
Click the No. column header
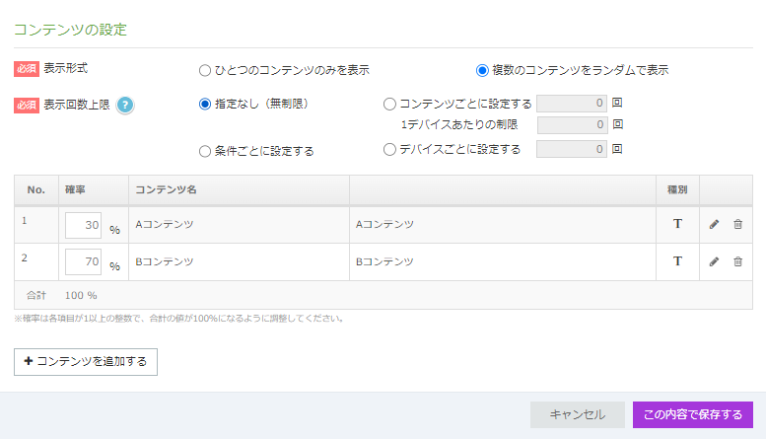36,189
